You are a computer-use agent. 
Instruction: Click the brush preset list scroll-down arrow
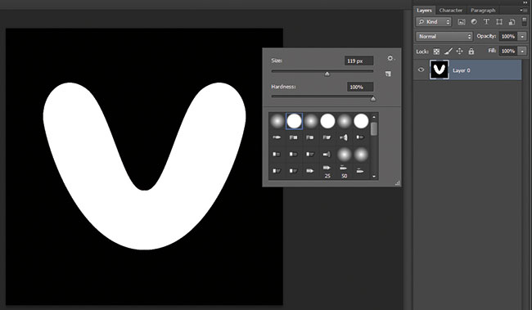[374, 176]
